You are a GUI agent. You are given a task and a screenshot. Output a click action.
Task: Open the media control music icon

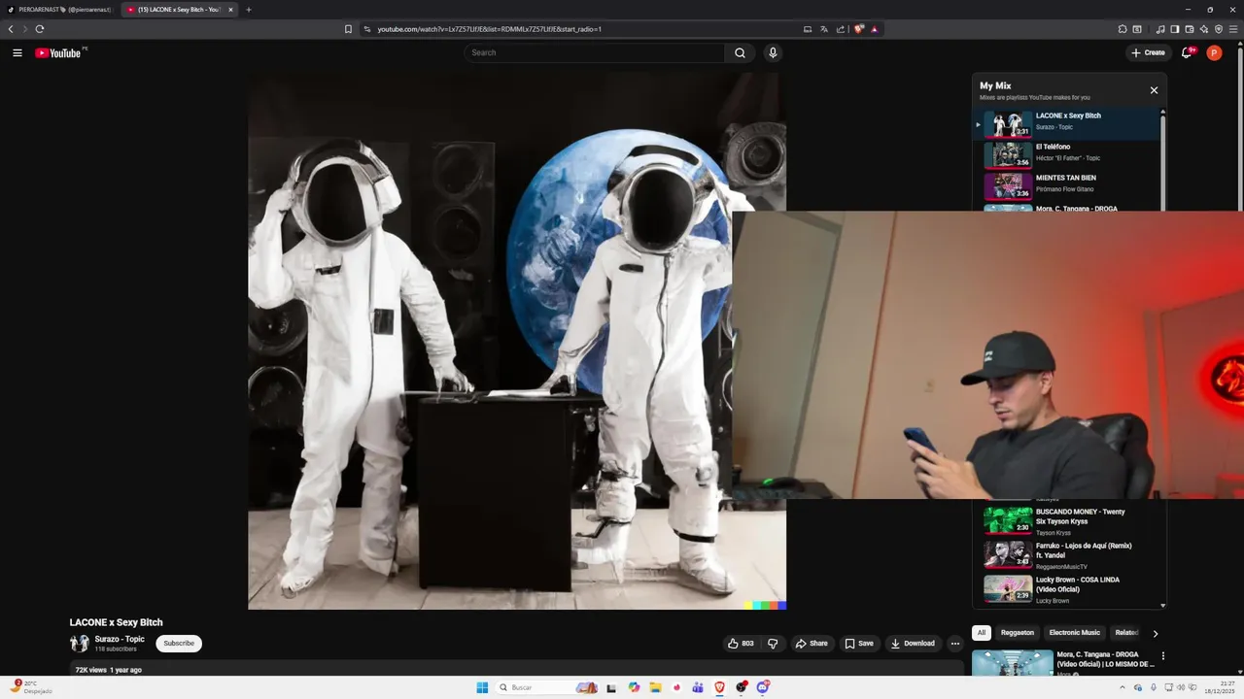[1160, 29]
